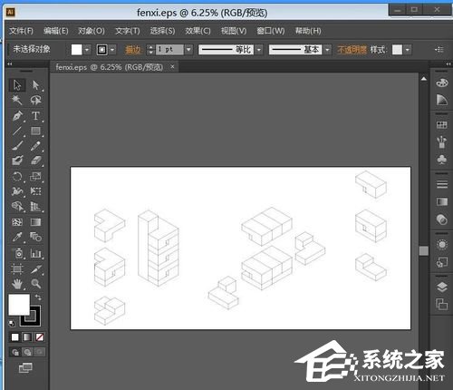The width and height of the screenshot is (453, 390).
Task: Open the 等比 width profile dropdown
Action: coord(258,50)
